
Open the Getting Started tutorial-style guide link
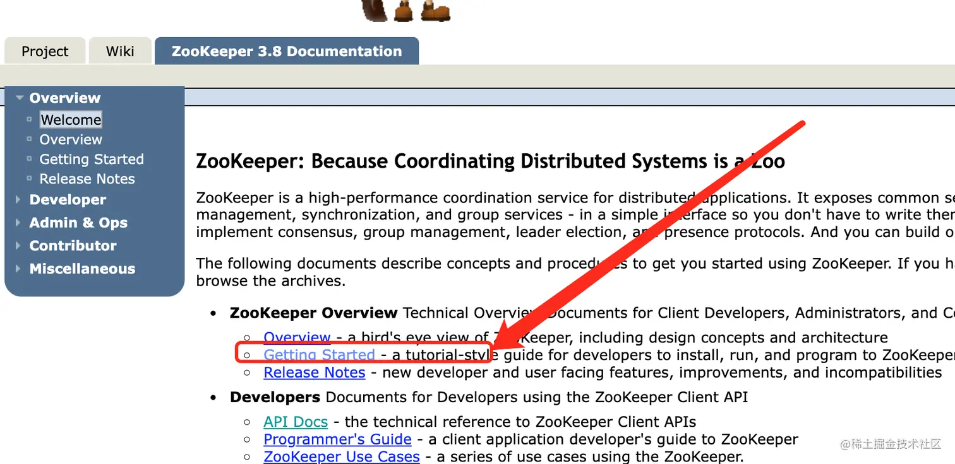(319, 355)
